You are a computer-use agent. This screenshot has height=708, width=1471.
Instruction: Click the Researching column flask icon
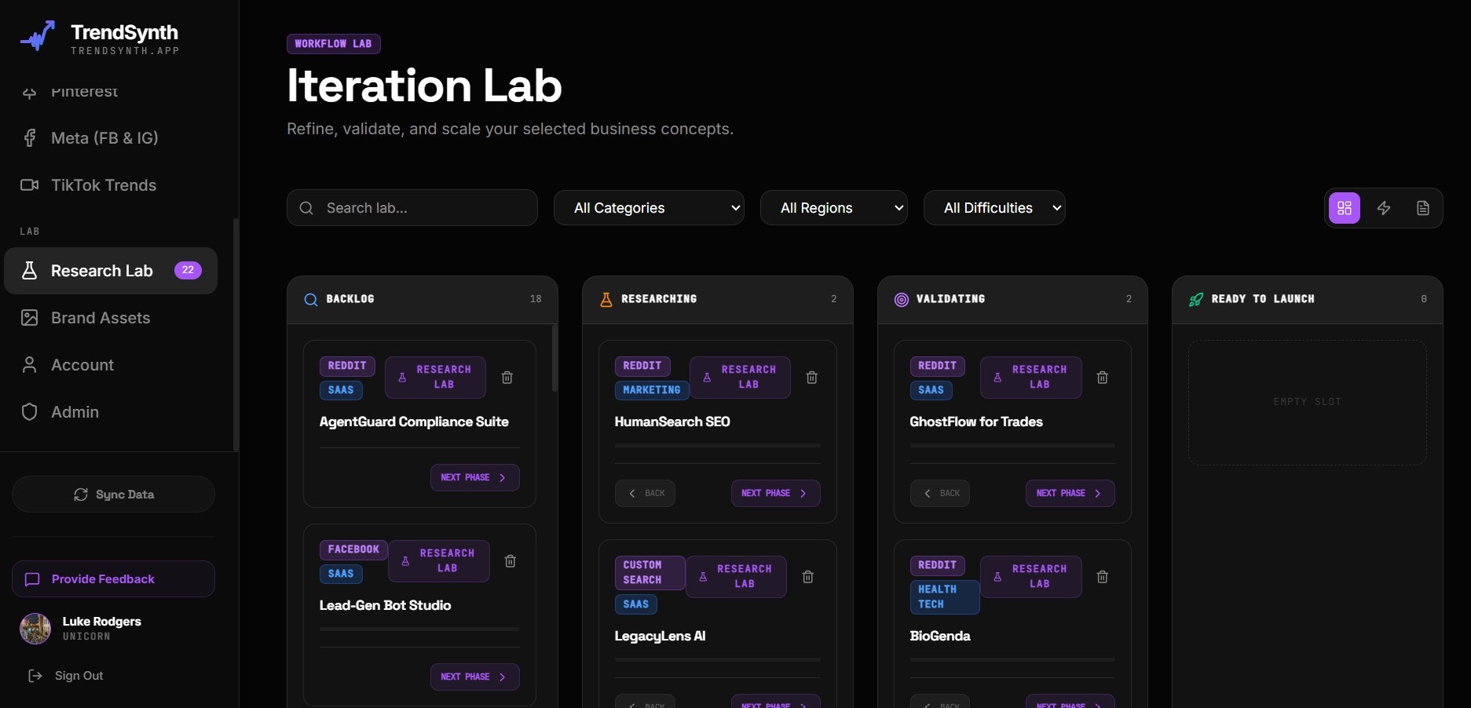click(606, 299)
